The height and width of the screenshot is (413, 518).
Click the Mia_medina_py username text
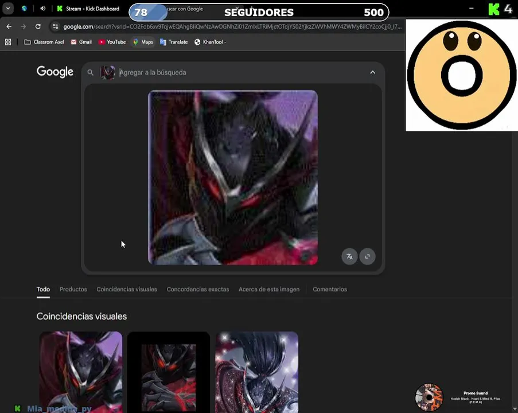click(x=59, y=409)
